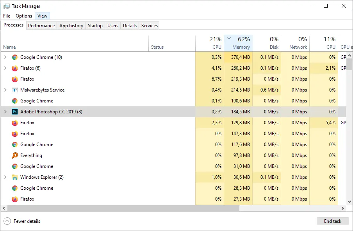
Task: Click the Windows Explorer folder icon
Action: pyautogui.click(x=14, y=177)
